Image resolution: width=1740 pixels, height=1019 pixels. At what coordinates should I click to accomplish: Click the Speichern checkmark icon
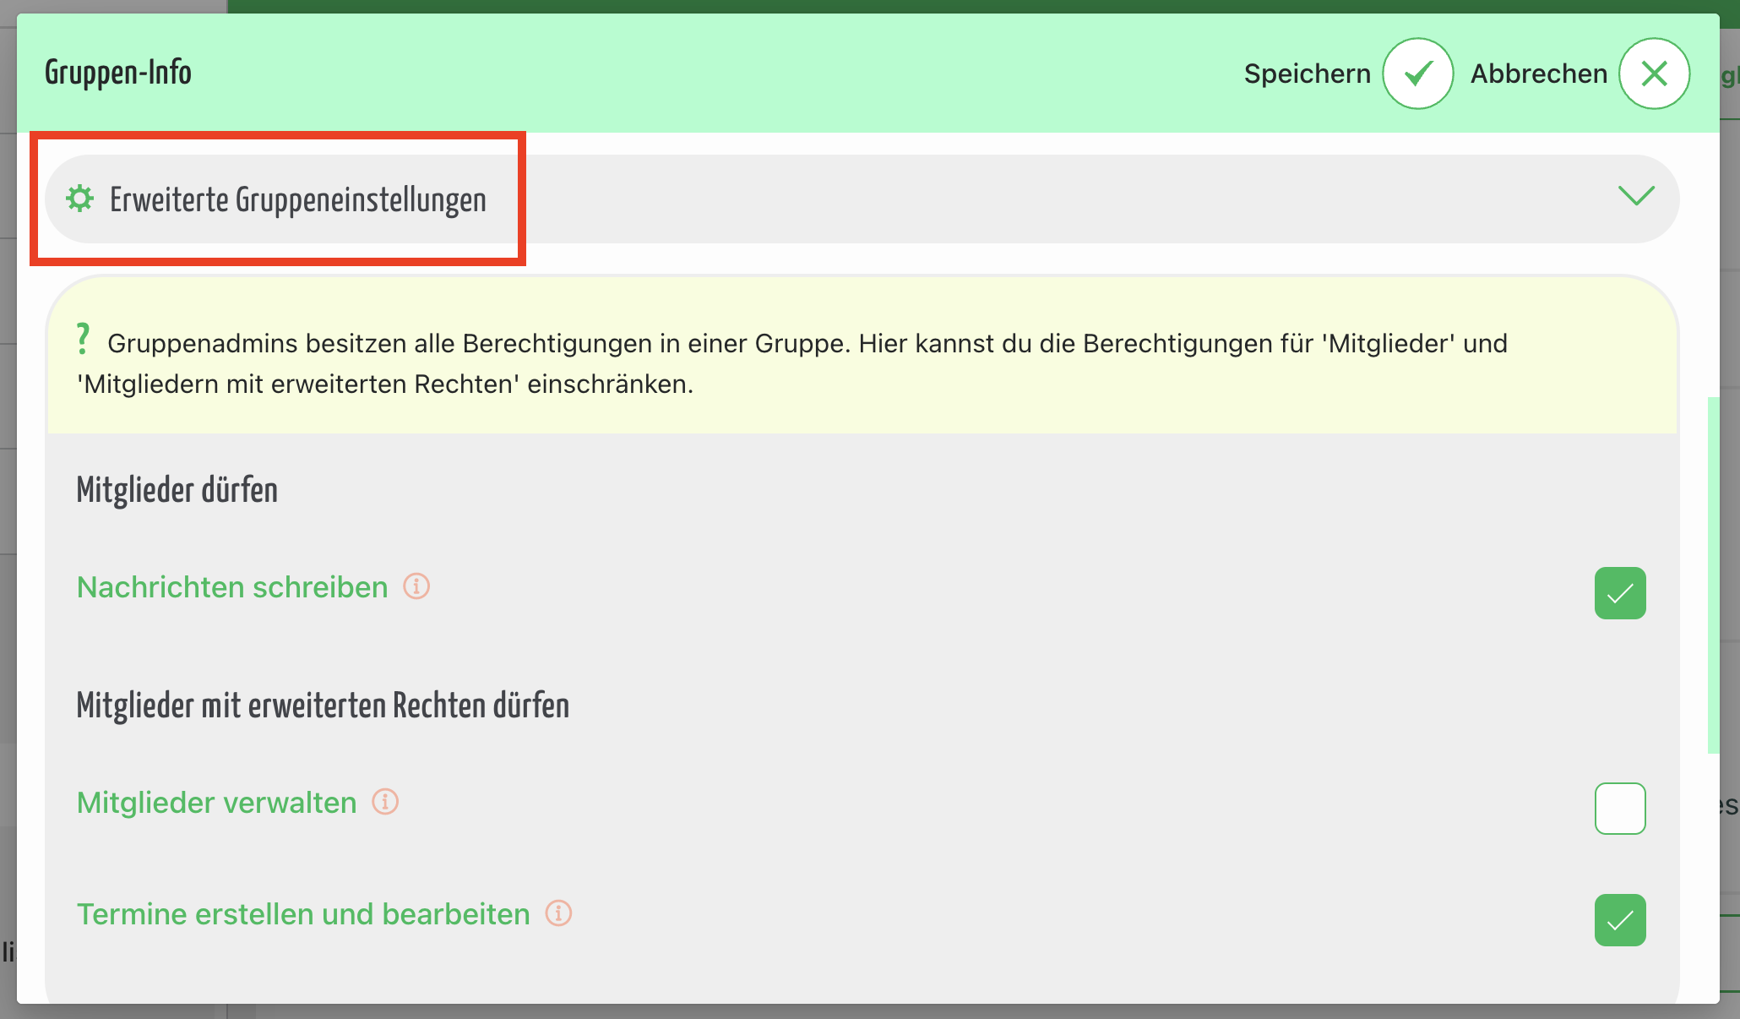[1417, 74]
